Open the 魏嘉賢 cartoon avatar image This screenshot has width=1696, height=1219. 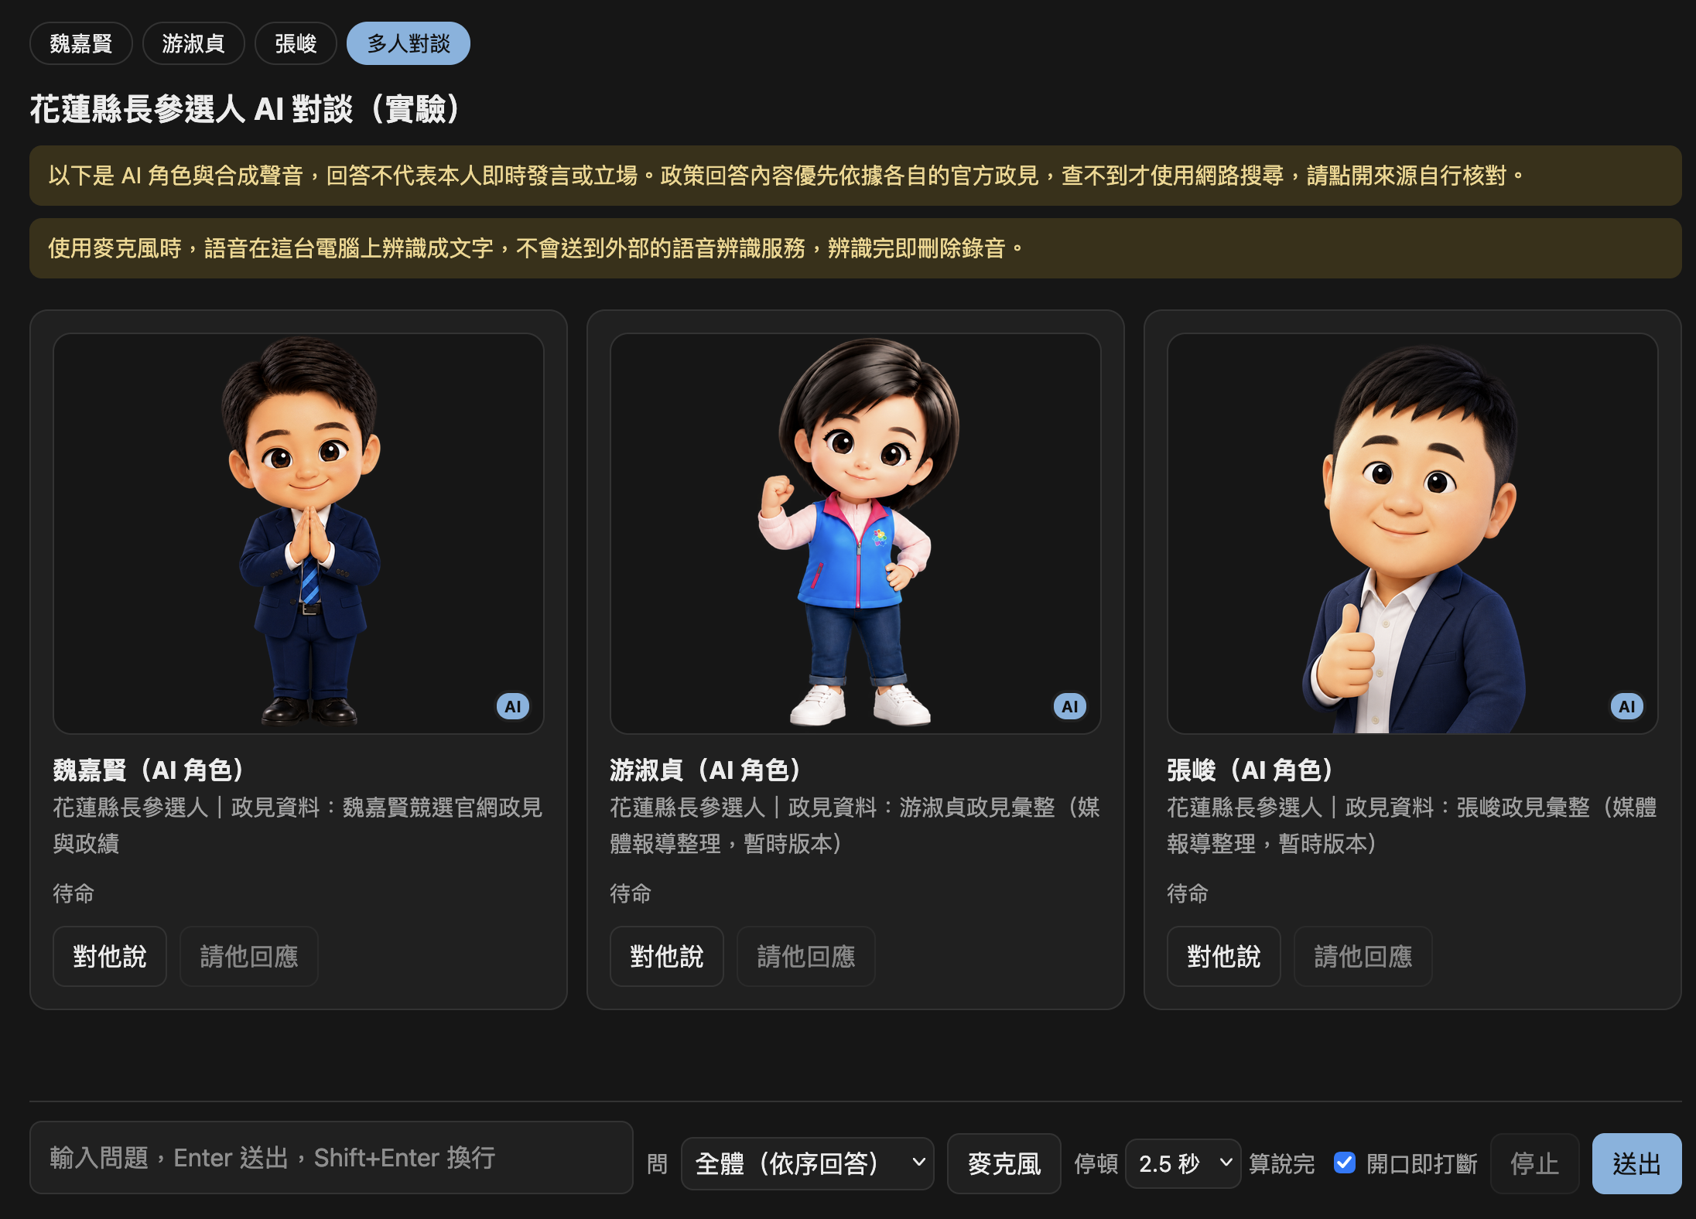299,534
